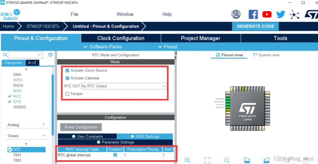Expand the Software Packs menu
The height and width of the screenshot is (164, 318).
103,47
